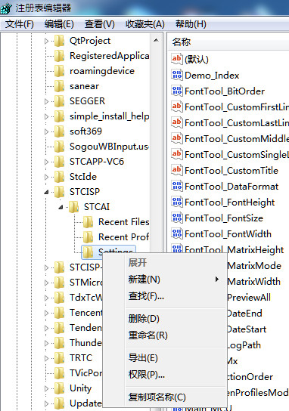Screen dimensions: 289x411
Task: Click the FontTool_FontSize value icon
Action: pyautogui.click(x=177, y=218)
